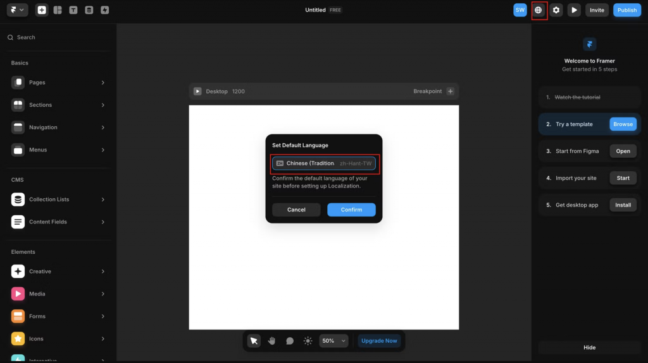Open the default language dropdown

(x=324, y=164)
